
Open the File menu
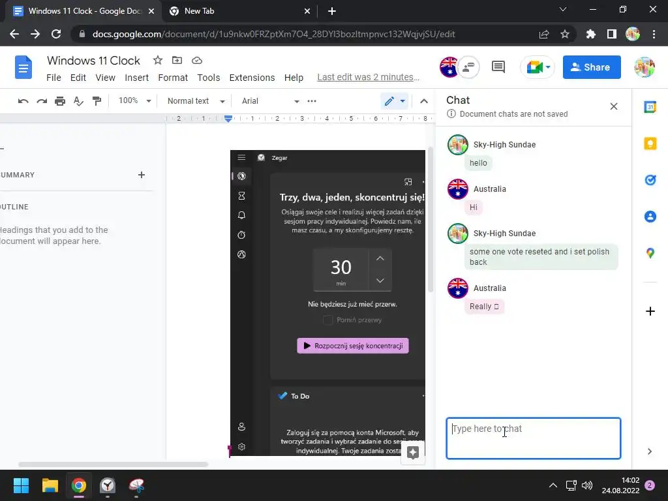click(53, 78)
